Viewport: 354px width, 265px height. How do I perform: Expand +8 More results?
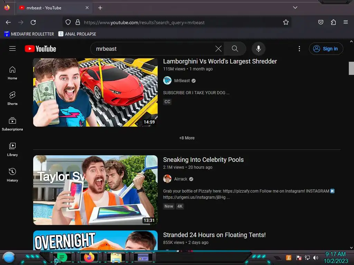click(x=187, y=138)
